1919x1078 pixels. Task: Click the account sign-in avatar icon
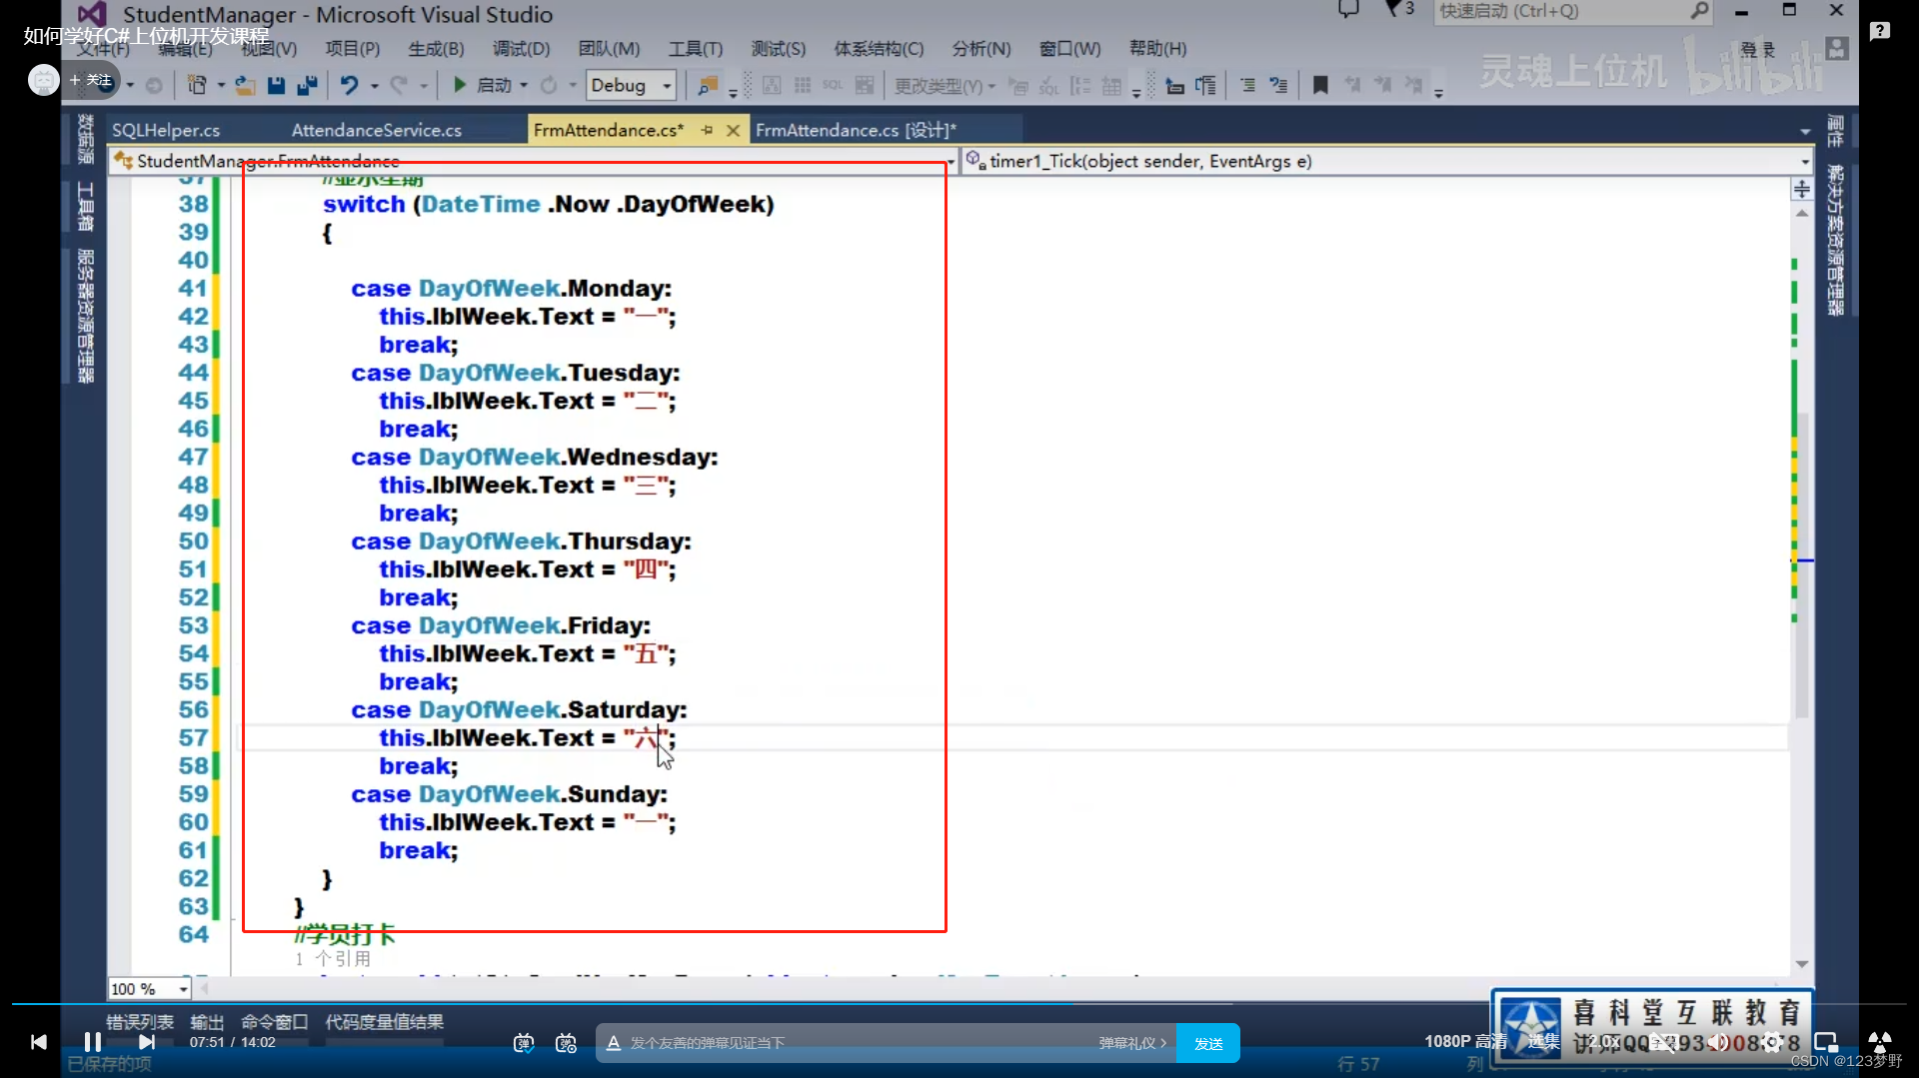1837,48
